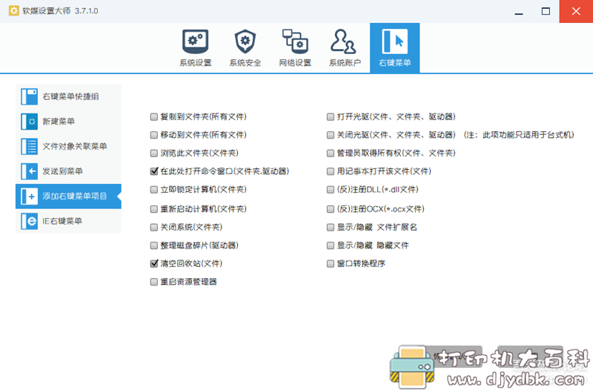
Task: Enable 显示/隐藏 文件扩展名 checkbox
Action: point(330,227)
